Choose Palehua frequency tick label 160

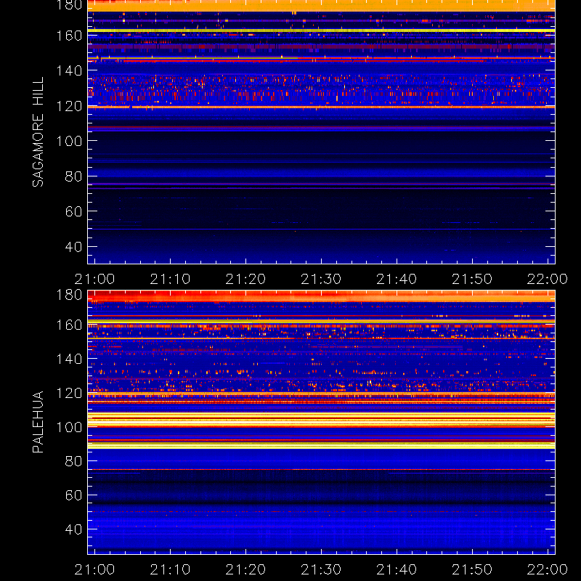(x=69, y=325)
